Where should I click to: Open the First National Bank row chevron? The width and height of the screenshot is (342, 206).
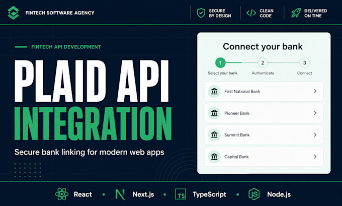tap(315, 91)
